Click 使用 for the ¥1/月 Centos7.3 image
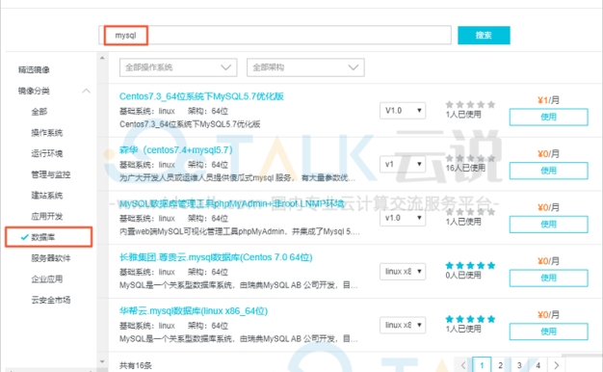603x372 pixels. click(x=548, y=117)
